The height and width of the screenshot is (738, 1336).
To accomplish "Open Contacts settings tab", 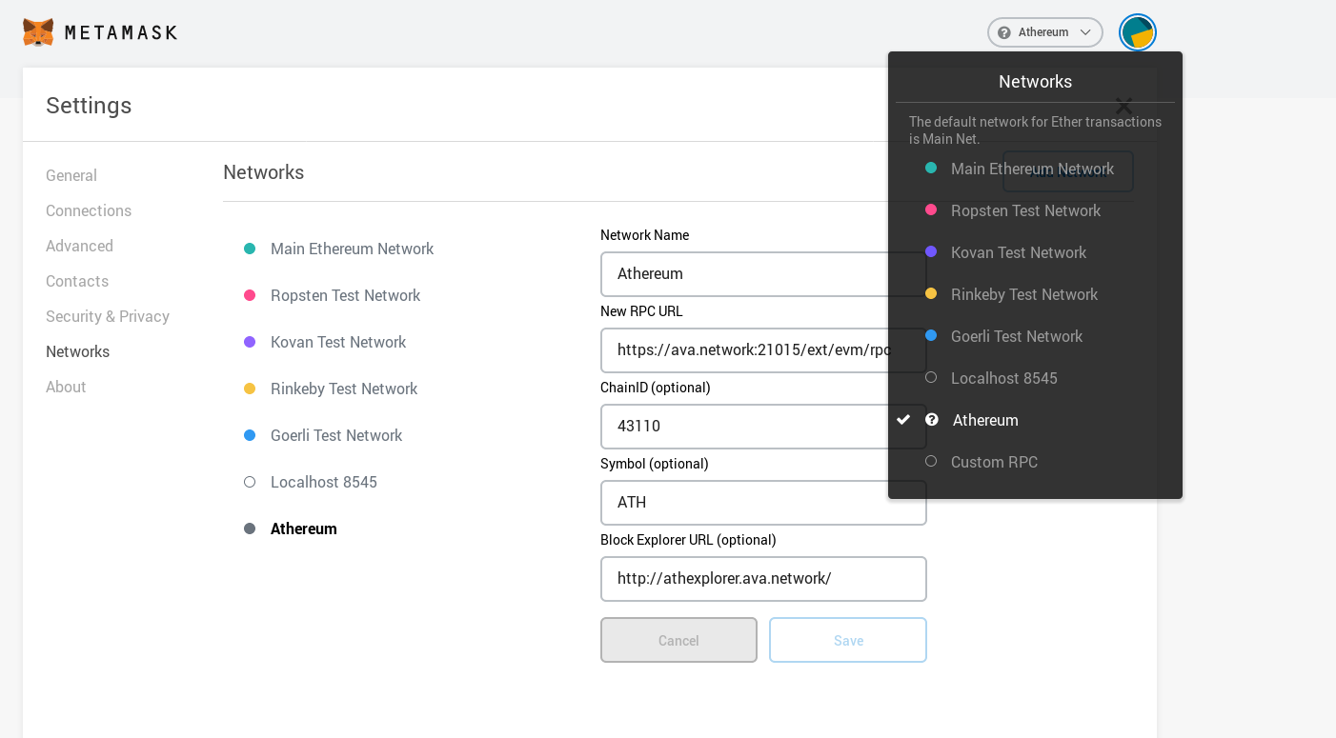I will pos(77,281).
